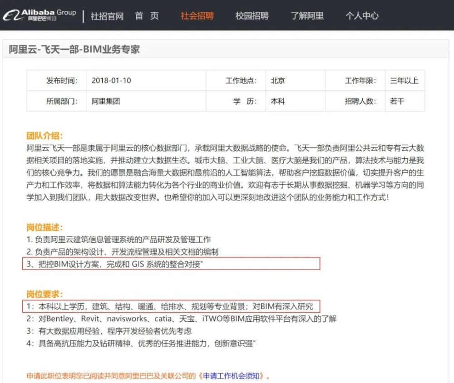Open the 校园招聘 menu item
Screen dimensions: 454x383
point(252,15)
